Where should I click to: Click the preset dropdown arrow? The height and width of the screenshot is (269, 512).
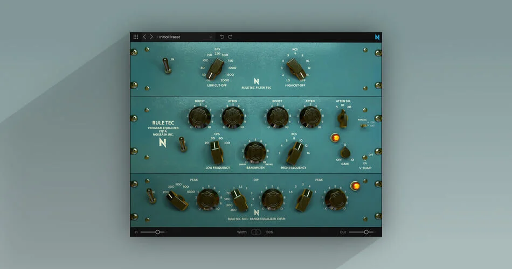click(x=211, y=37)
